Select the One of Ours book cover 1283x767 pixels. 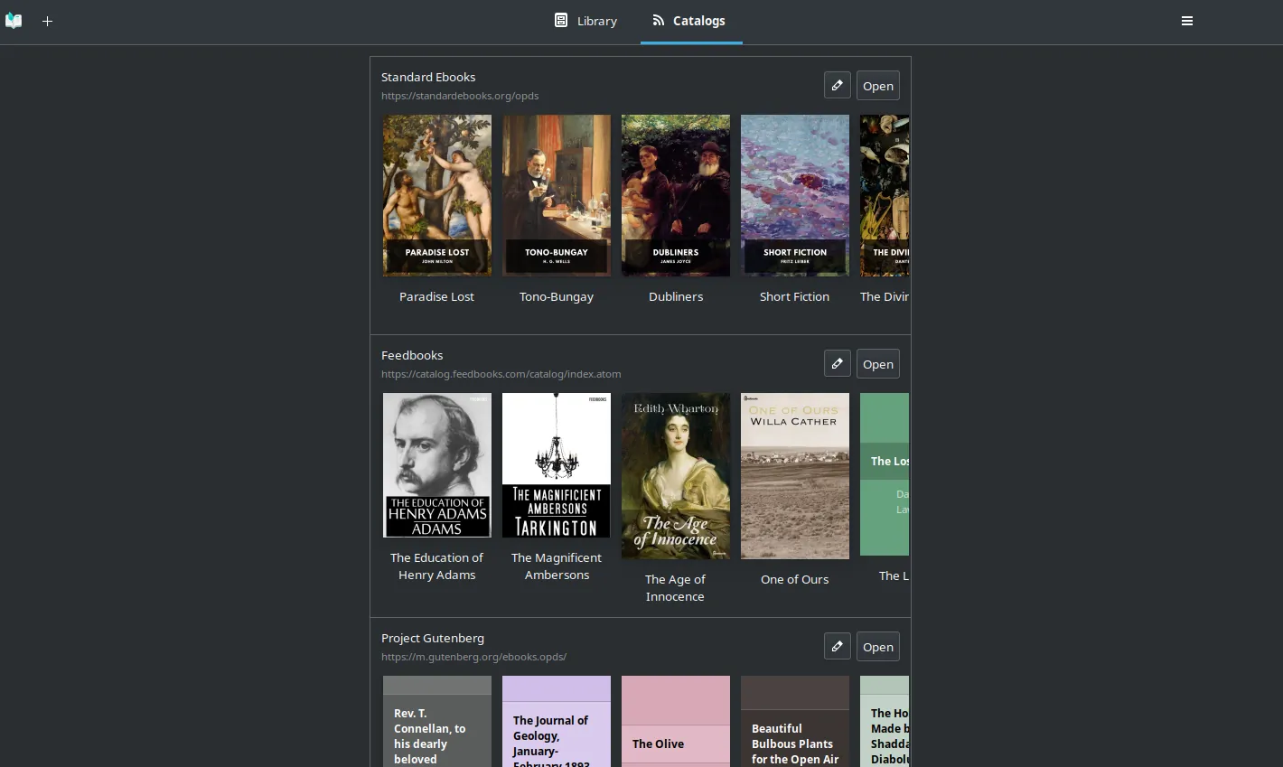tap(795, 476)
